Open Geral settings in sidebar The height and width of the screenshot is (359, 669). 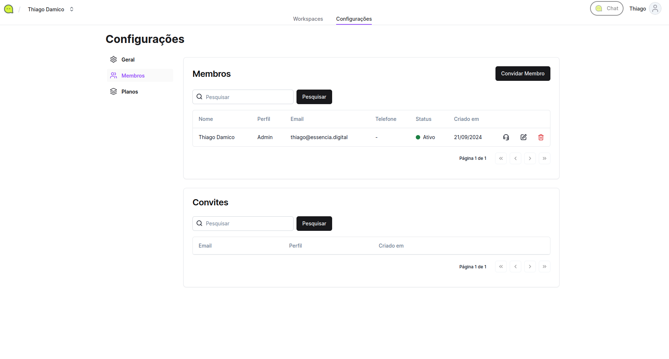point(128,60)
